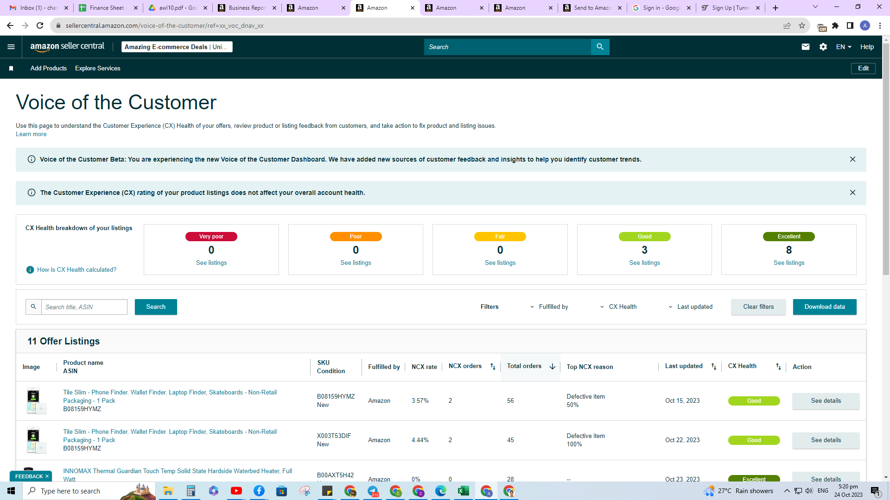Viewport: 890px width, 500px height.
Task: Click the info icon beside How is CX Health calculated
Action: click(30, 270)
